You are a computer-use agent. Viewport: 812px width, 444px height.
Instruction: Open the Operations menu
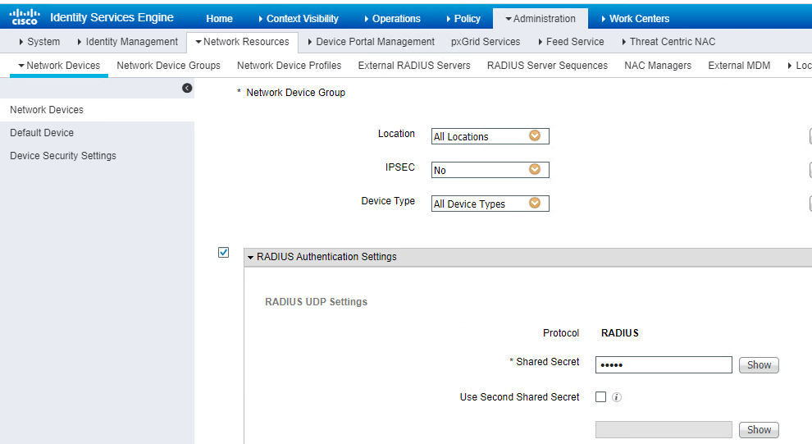point(391,18)
